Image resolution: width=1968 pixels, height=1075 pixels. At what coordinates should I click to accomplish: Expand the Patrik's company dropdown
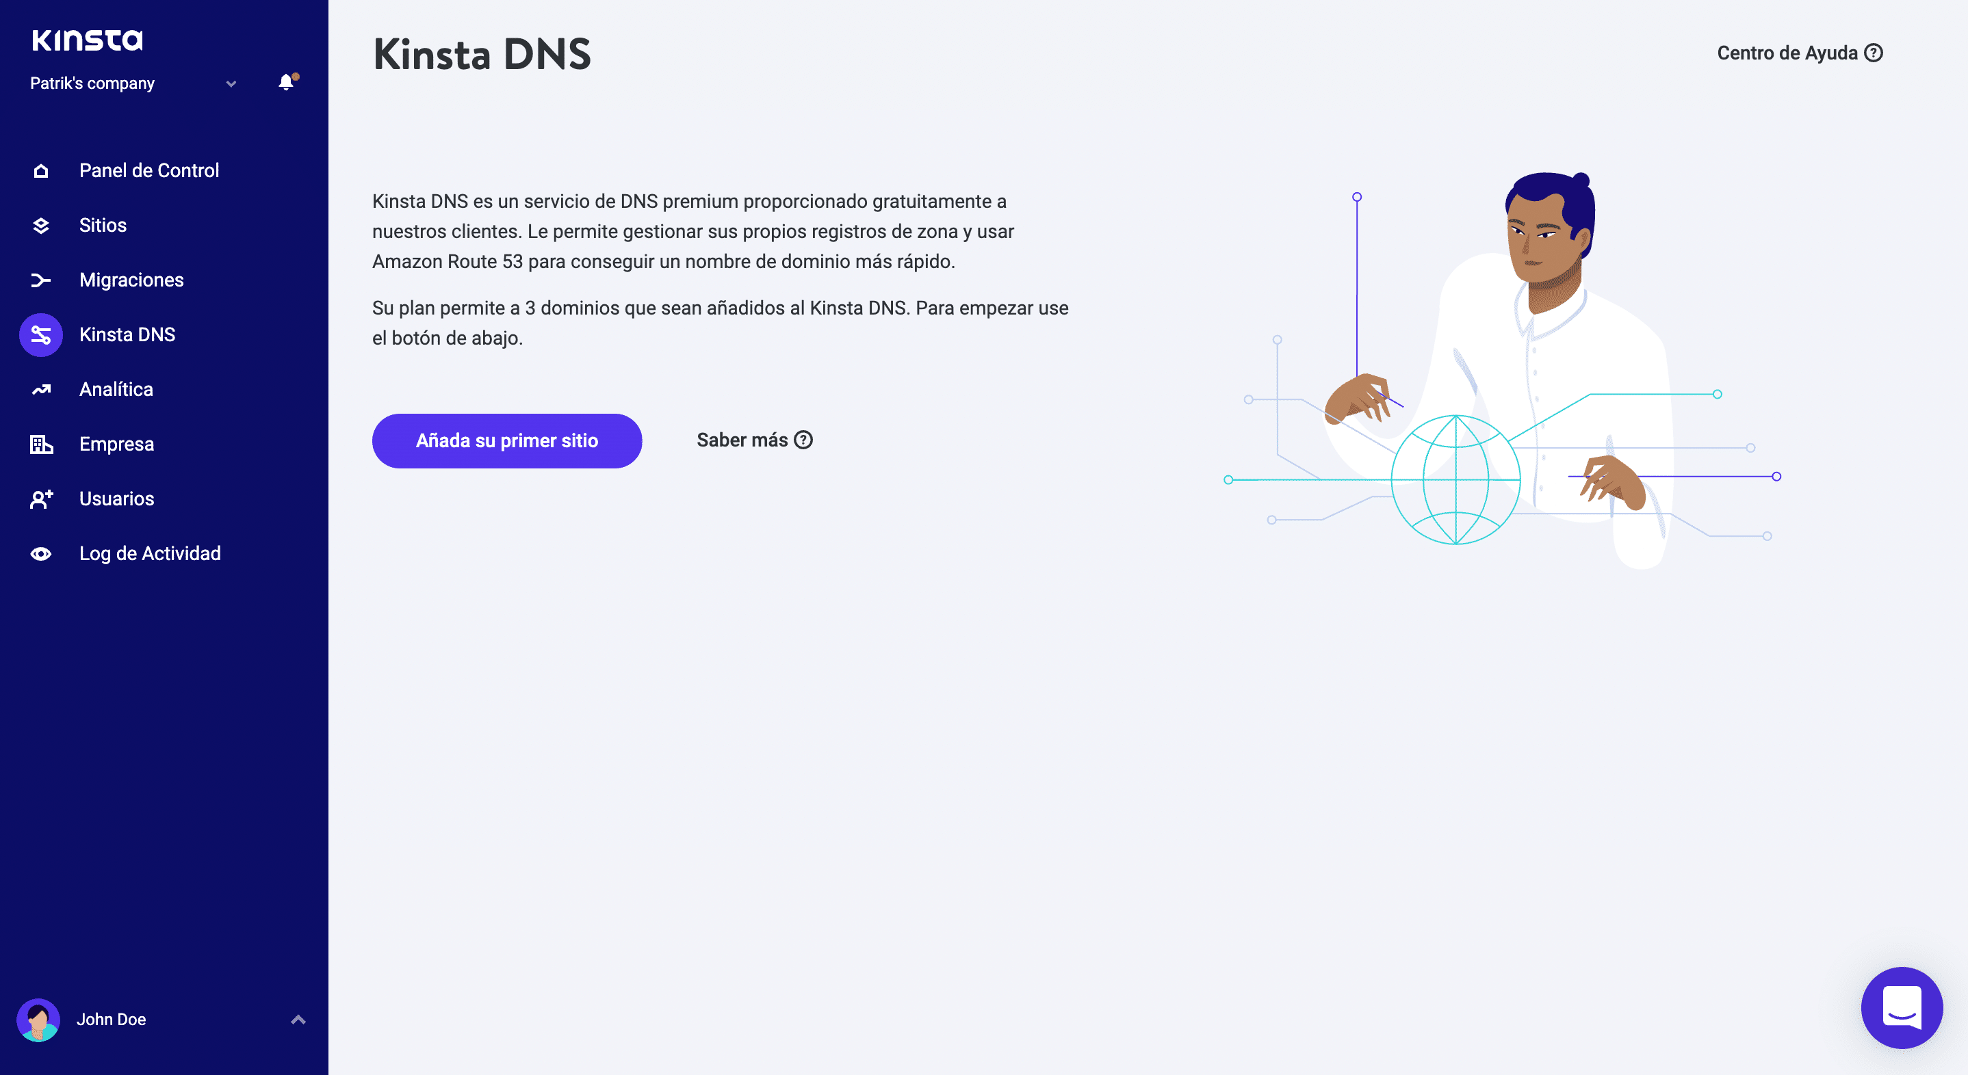(x=231, y=84)
